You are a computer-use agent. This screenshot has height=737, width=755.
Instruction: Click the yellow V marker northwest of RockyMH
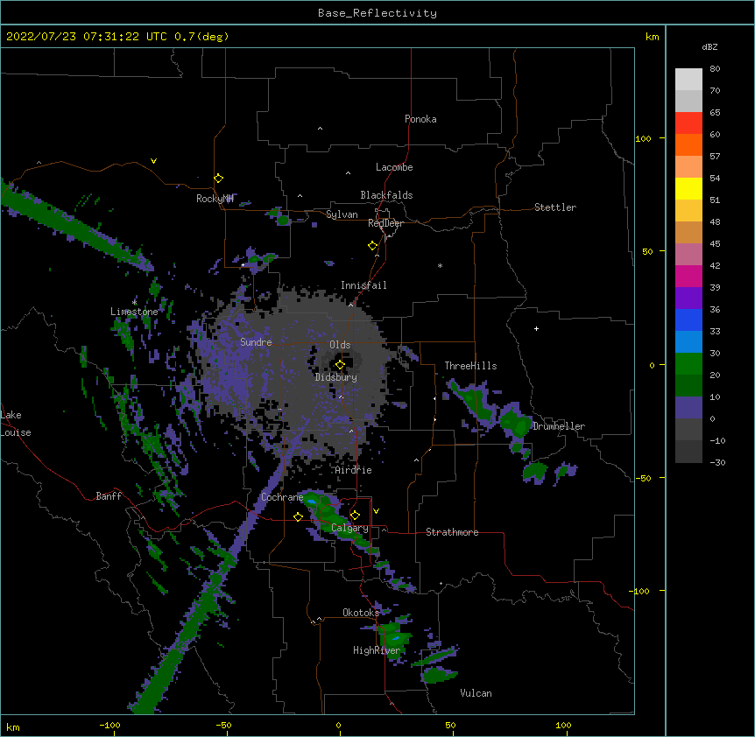(x=153, y=161)
